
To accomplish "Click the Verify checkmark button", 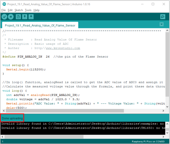I will coord(4,17).
